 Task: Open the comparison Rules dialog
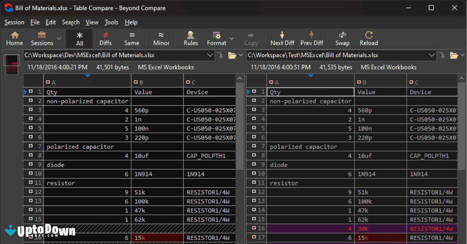[x=190, y=38]
